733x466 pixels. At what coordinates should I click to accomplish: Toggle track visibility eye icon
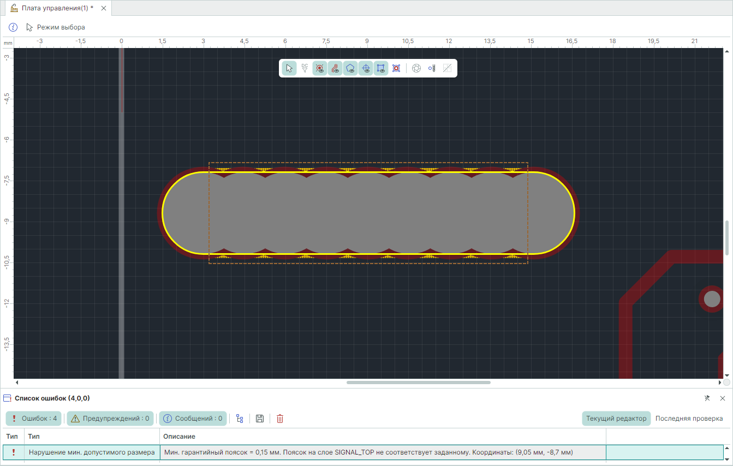335,69
